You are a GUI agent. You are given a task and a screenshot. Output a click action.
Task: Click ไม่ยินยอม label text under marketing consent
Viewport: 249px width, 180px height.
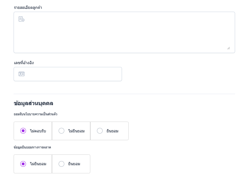coord(38,164)
